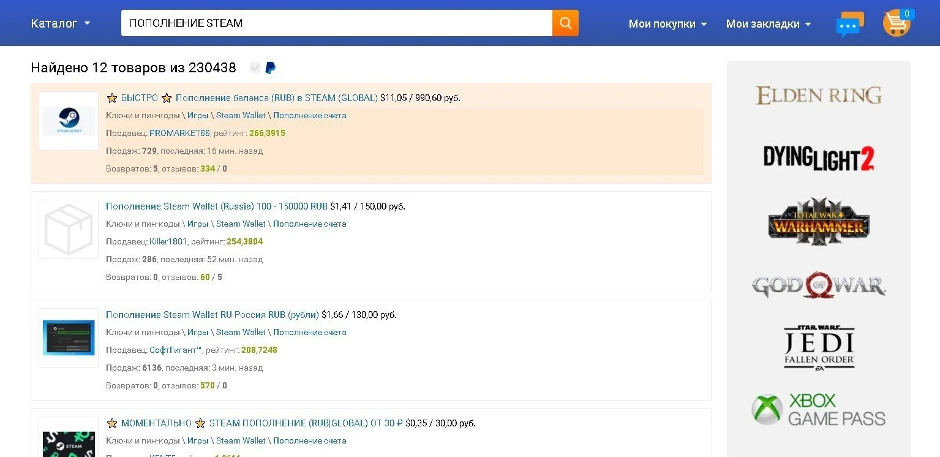Click the empty box placeholder thumbnail
This screenshot has height=457, width=940.
[x=69, y=229]
